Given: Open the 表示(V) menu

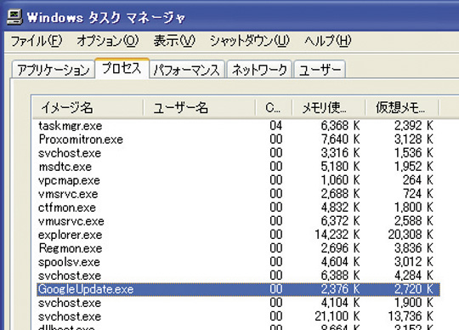Looking at the screenshot, I should [174, 41].
